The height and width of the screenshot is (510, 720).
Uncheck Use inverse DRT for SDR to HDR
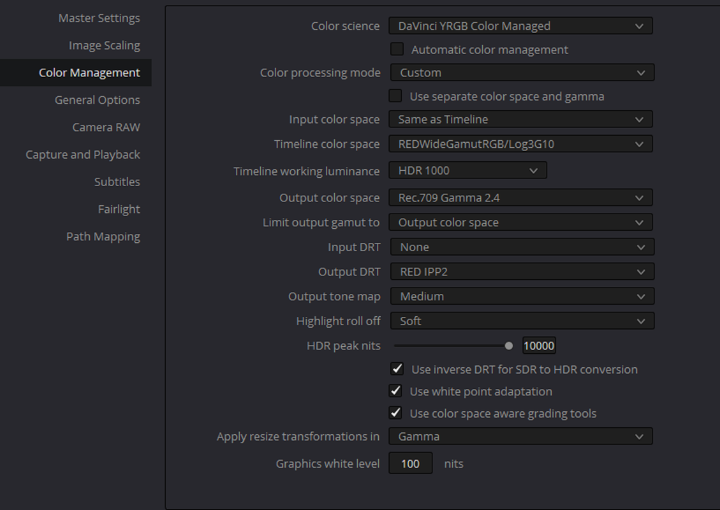tap(397, 368)
